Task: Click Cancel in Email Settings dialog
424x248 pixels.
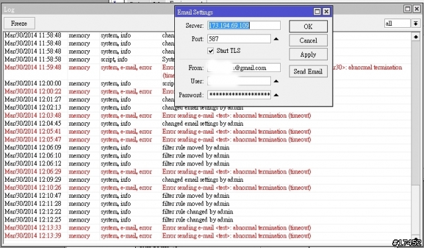Action: (308, 40)
